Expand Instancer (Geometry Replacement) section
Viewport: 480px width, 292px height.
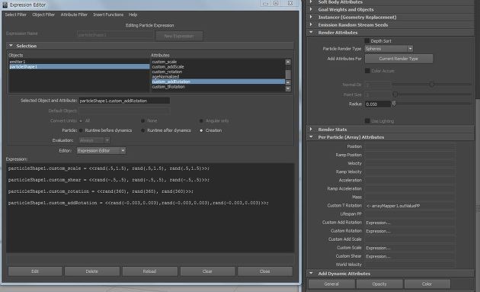[x=311, y=18]
